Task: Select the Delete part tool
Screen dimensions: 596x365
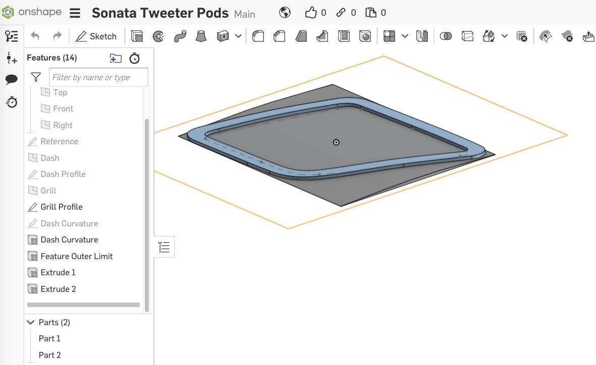Action: tap(522, 36)
